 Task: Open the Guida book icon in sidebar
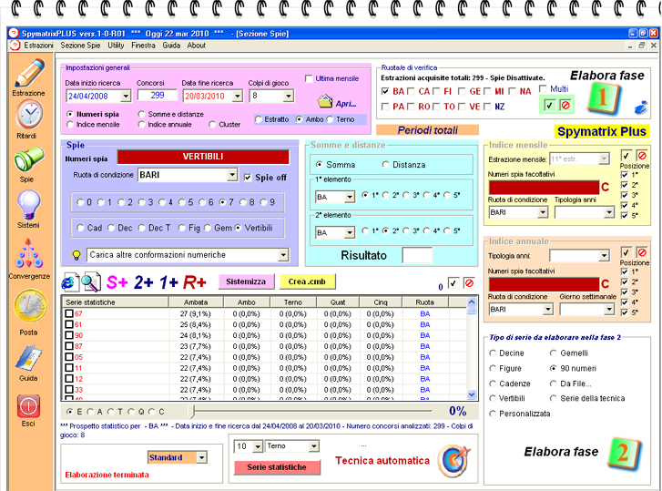tap(29, 358)
